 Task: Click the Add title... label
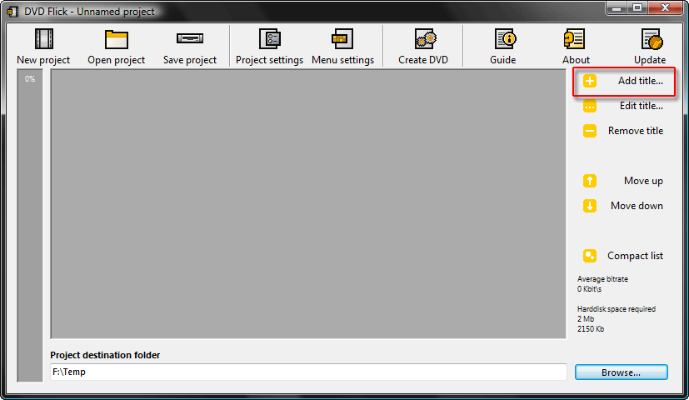(640, 81)
